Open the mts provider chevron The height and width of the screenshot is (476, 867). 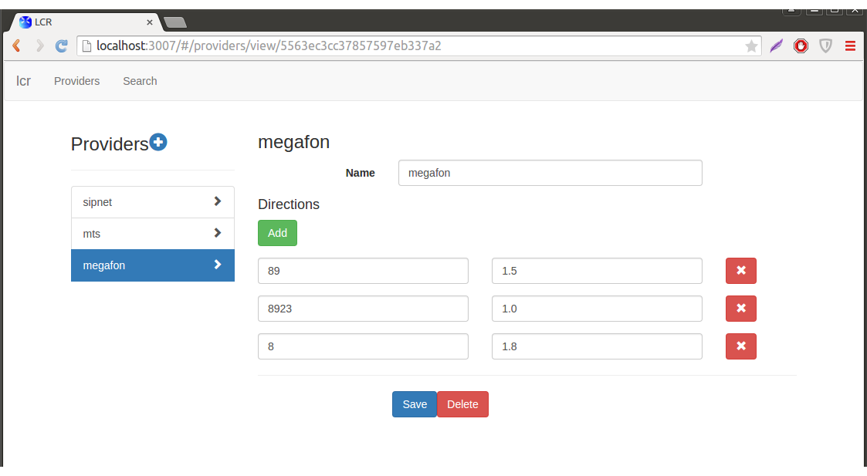[x=217, y=233]
